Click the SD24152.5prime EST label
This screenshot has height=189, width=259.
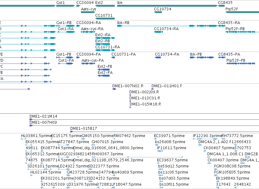pos(104,178)
